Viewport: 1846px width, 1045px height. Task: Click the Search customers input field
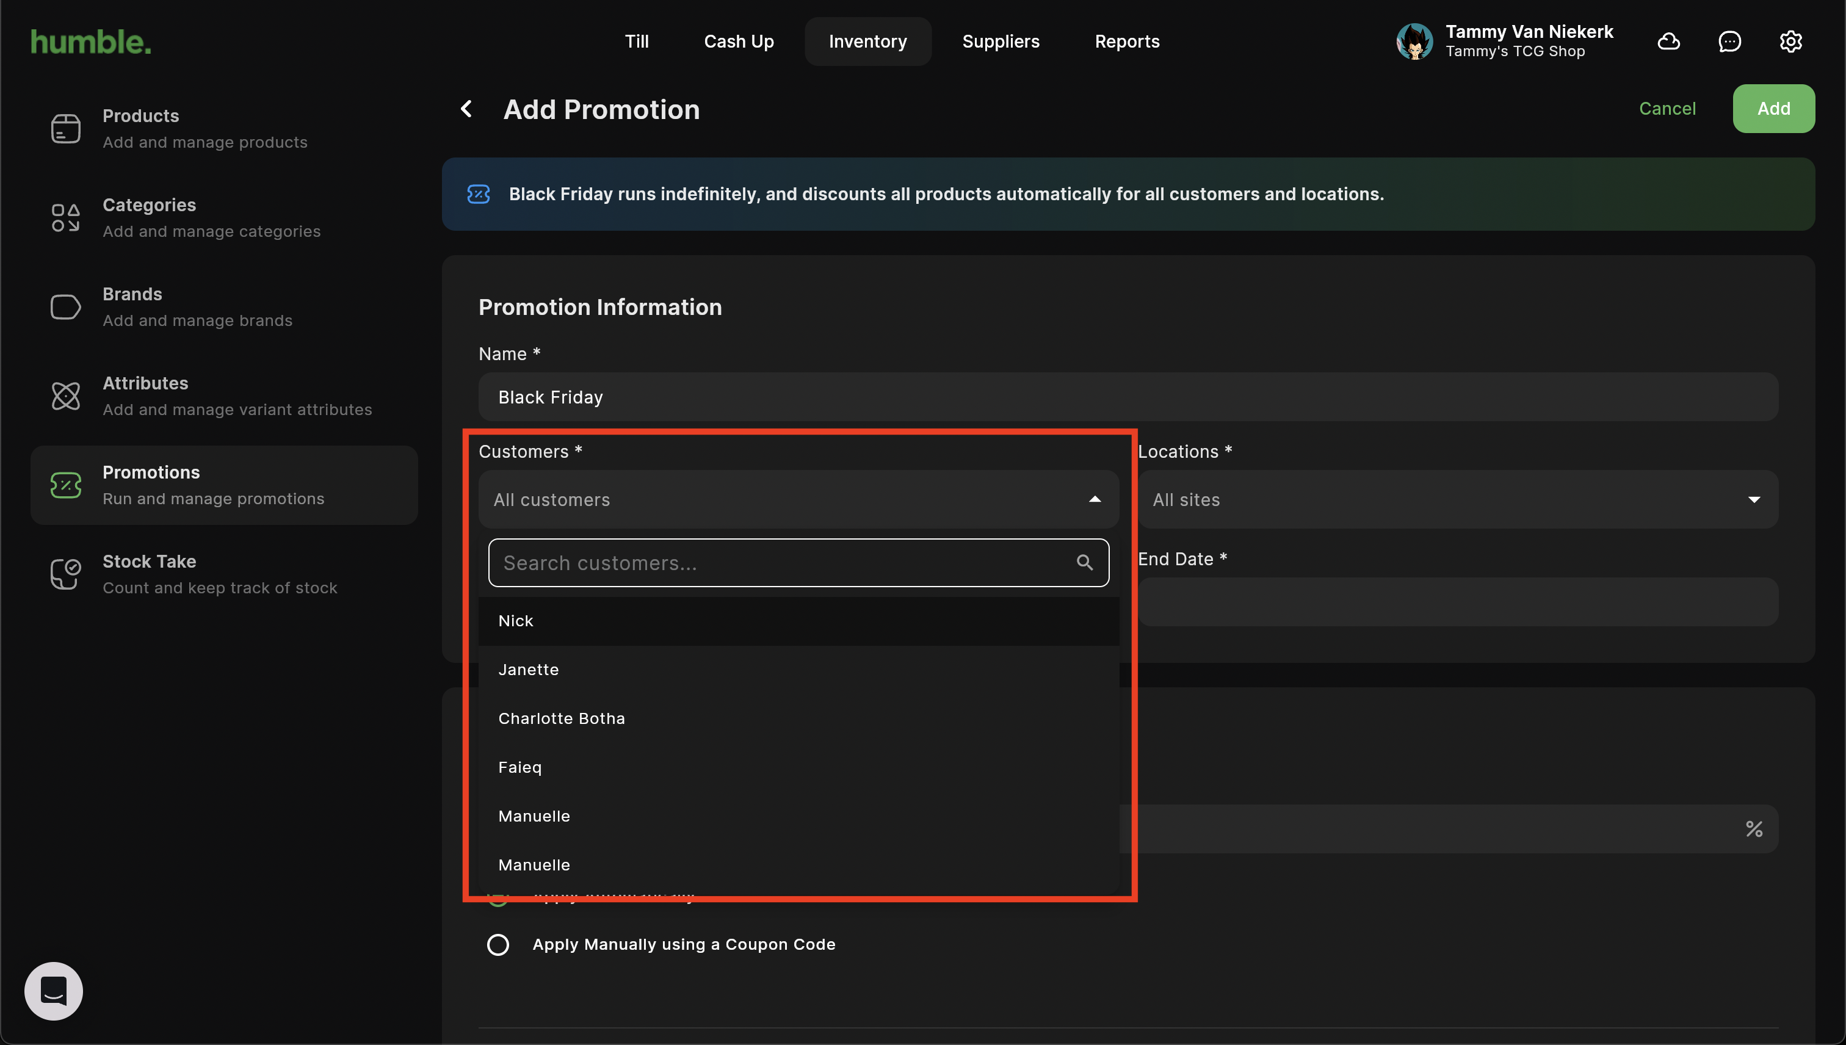point(783,563)
